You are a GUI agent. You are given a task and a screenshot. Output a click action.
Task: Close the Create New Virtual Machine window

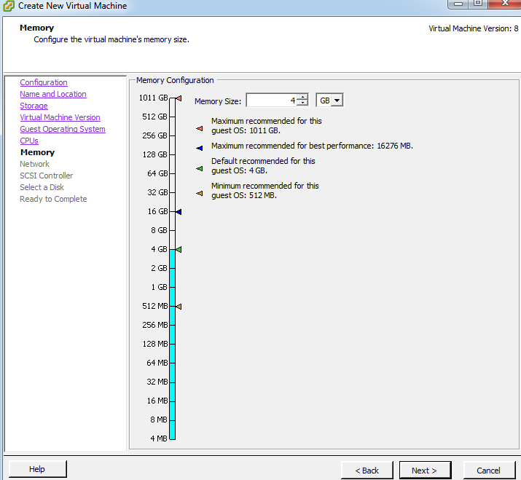point(505,4)
